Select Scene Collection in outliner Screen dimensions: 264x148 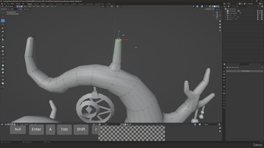(x=231, y=9)
